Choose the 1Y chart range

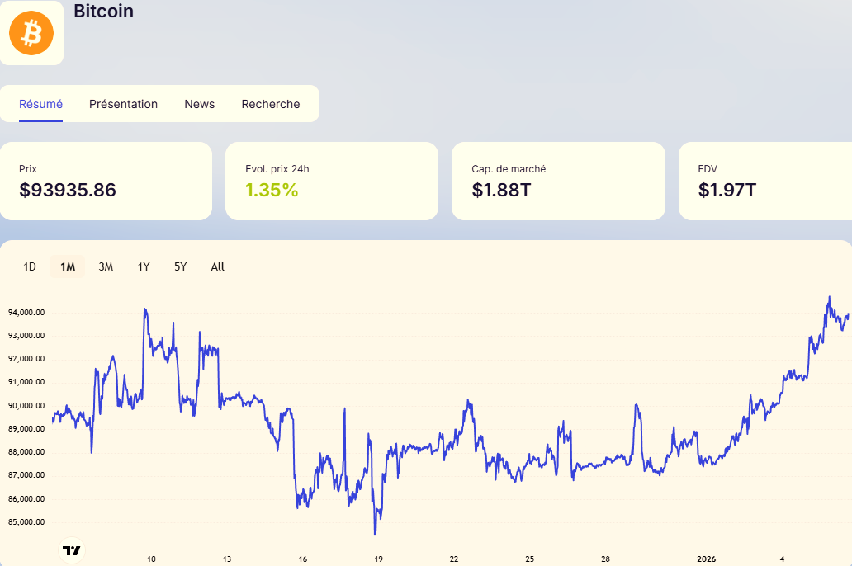coord(144,266)
